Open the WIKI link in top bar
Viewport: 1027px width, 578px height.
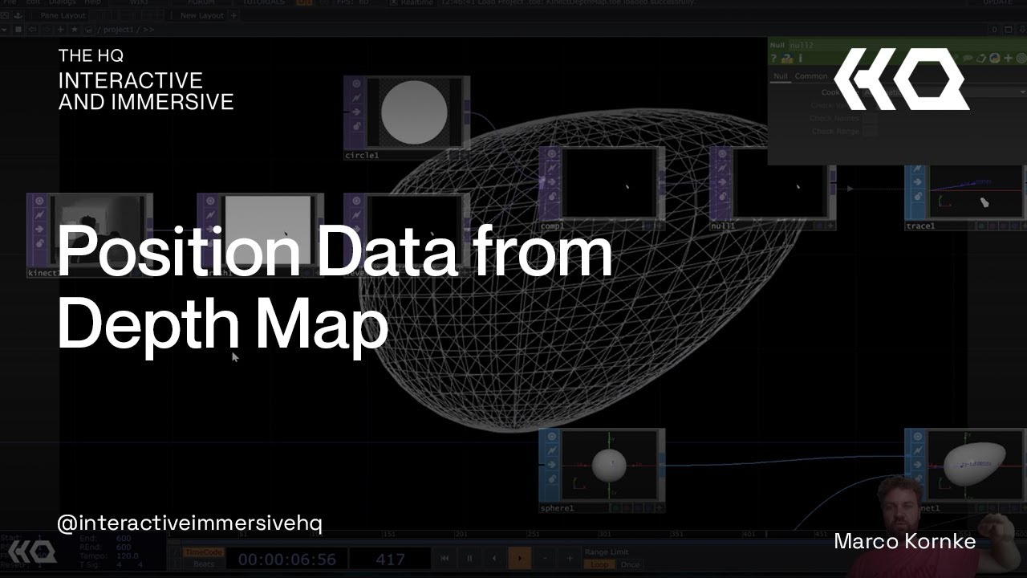[139, 2]
